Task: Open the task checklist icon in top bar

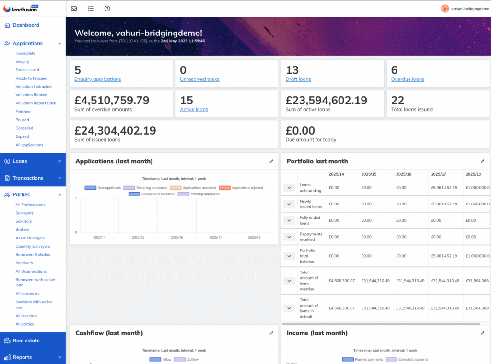Action: [91, 8]
